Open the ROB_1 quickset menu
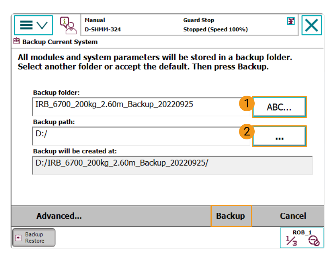The width and height of the screenshot is (332, 262). (302, 238)
